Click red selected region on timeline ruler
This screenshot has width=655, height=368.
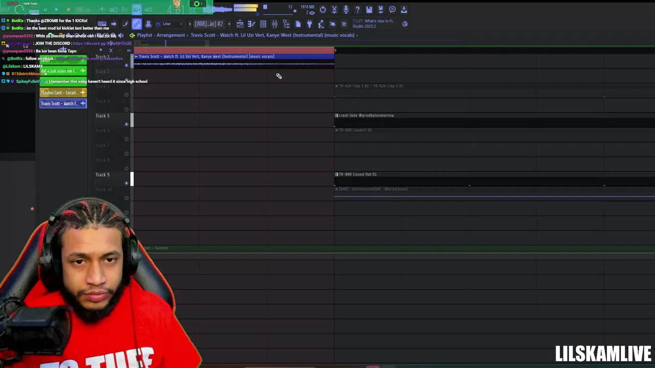point(234,50)
